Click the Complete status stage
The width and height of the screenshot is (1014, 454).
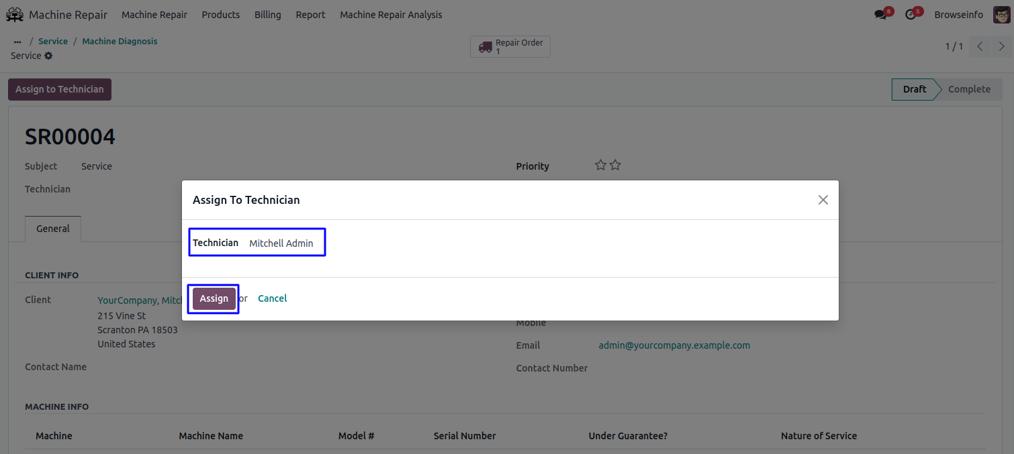(x=968, y=89)
